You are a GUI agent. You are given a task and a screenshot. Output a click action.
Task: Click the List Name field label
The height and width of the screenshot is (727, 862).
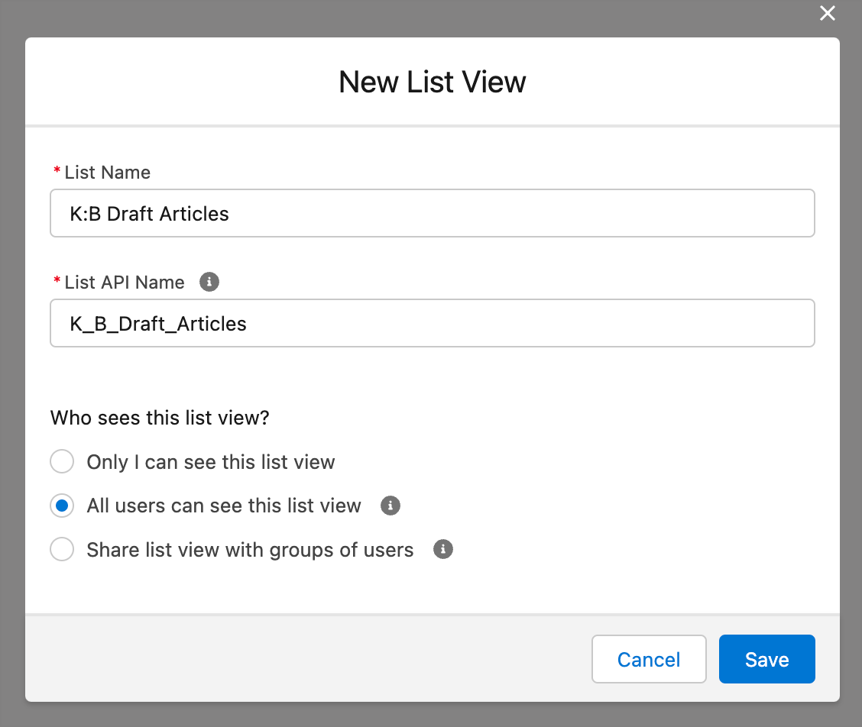107,173
